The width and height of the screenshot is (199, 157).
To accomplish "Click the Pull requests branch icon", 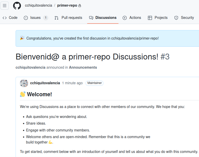I will [x=56, y=18].
